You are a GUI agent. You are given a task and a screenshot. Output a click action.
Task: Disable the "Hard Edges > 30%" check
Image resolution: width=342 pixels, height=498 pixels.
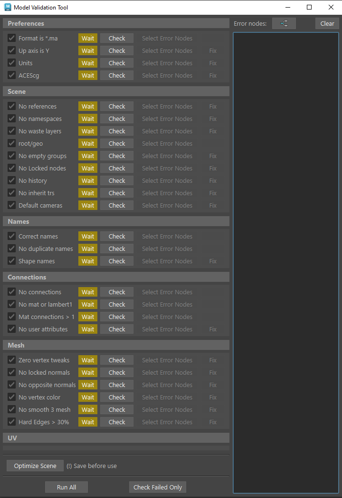pyautogui.click(x=12, y=422)
